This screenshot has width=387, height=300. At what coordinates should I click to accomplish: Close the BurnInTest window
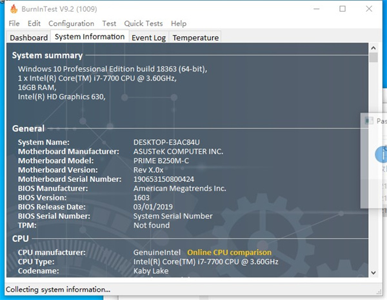[x=372, y=9]
